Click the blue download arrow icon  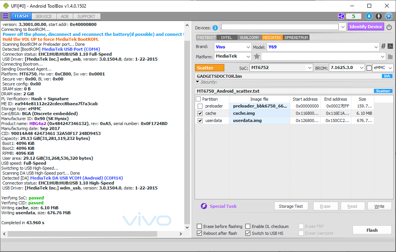[x=369, y=16]
